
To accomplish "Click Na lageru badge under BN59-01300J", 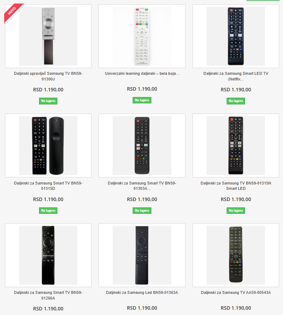I will (x=48, y=101).
